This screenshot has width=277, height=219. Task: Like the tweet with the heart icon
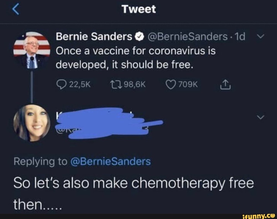click(x=171, y=84)
